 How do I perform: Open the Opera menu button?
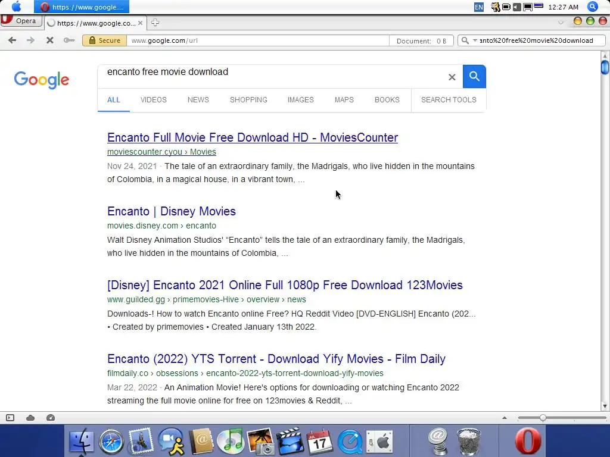(21, 21)
